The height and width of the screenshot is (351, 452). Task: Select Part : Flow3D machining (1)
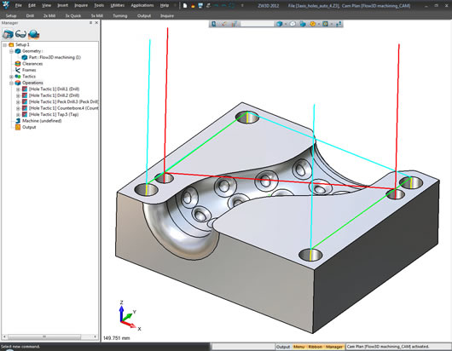coord(55,57)
